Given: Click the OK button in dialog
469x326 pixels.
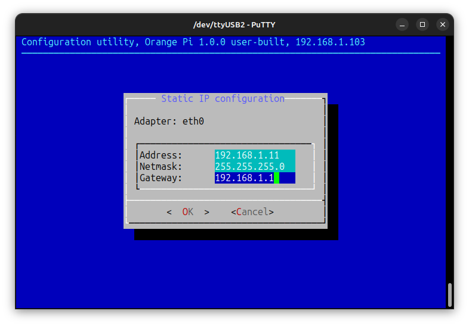Looking at the screenshot, I should click(x=188, y=212).
